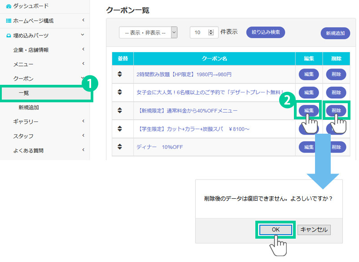Click sort handle icon for 女子会 coupon row
The width and height of the screenshot is (359, 262).
click(120, 92)
